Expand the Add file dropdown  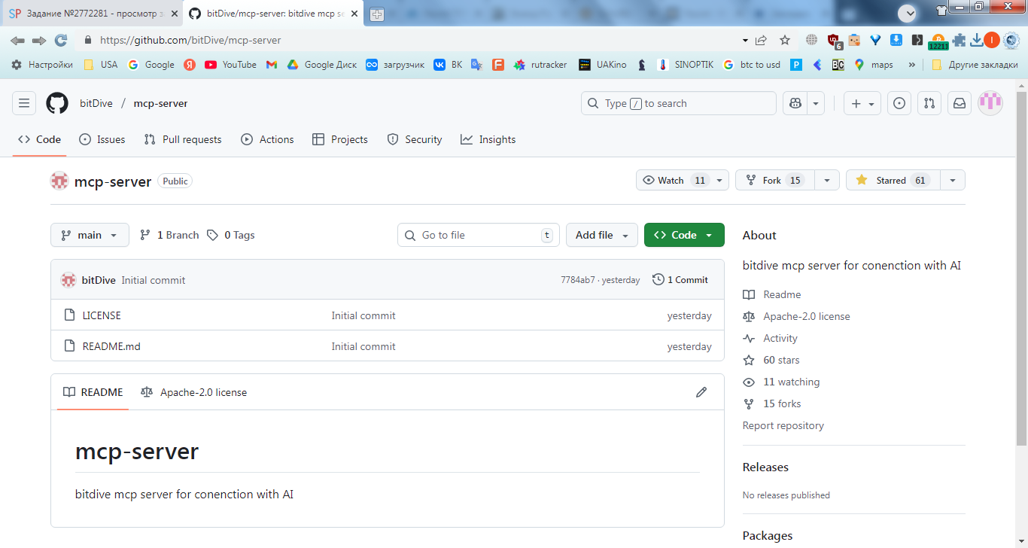[x=602, y=235]
